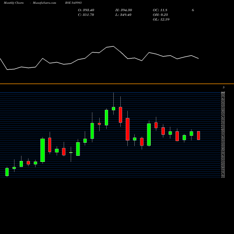The image size is (234, 234).
Task: Click the "OH: 0.23" reading
Action: [160, 15]
